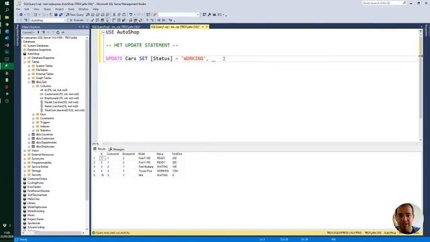Select the Music database
The height and width of the screenshot is (242, 430).
(x=31, y=215)
